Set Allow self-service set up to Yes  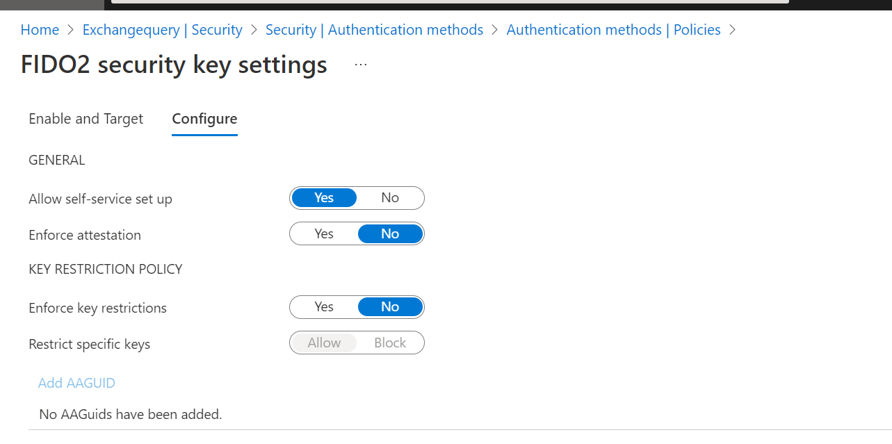[324, 198]
